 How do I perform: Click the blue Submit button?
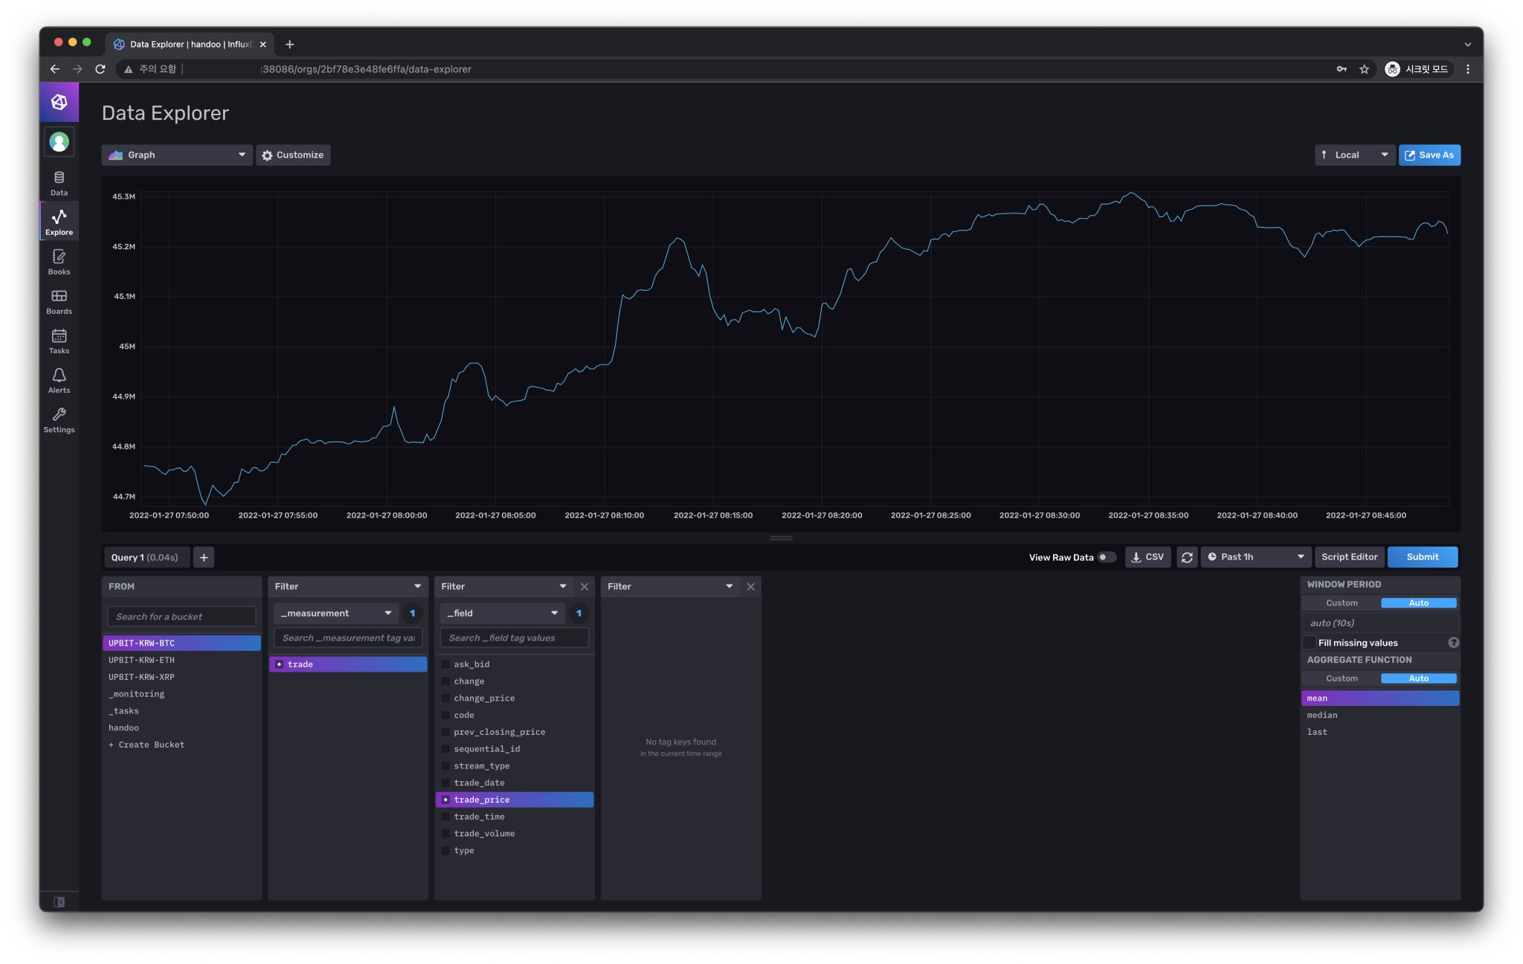click(x=1422, y=557)
